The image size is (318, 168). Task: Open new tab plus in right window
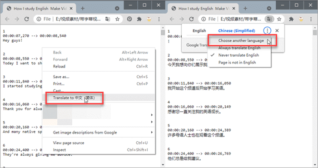pos(245,9)
